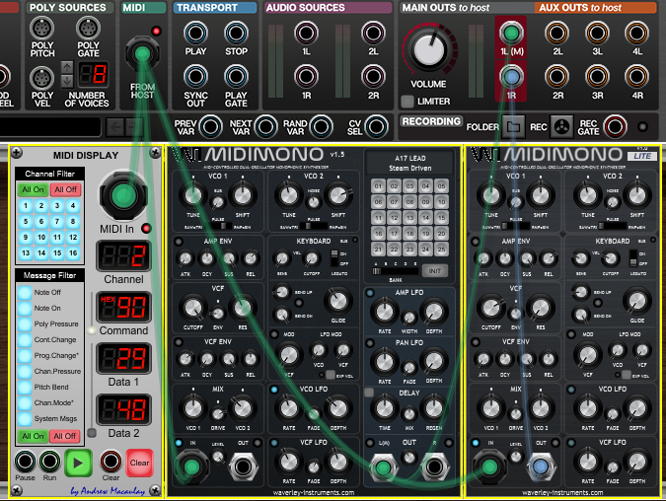Click Message Filter All Off button
The width and height of the screenshot is (666, 501).
pyautogui.click(x=64, y=436)
